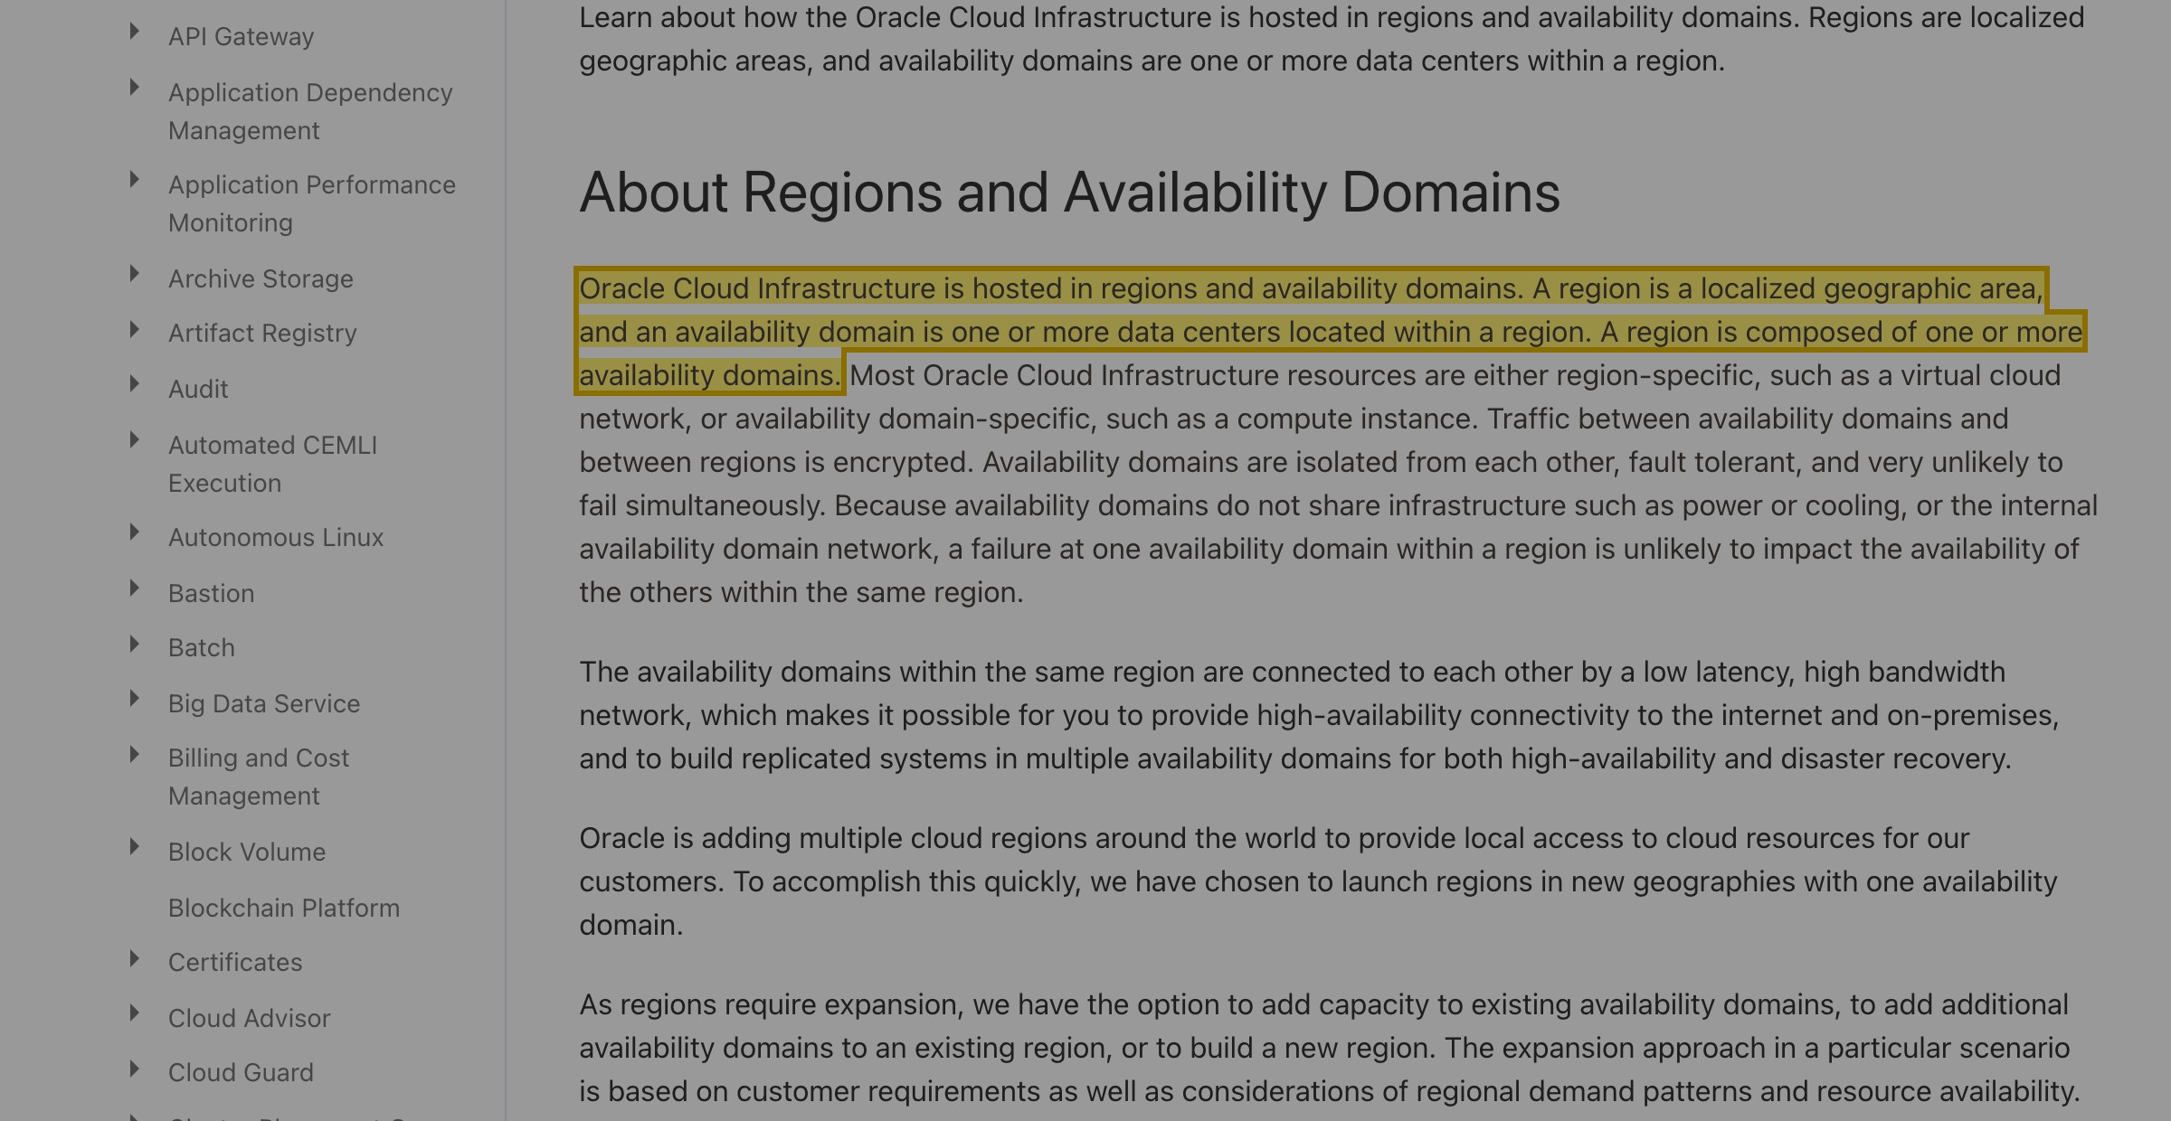The height and width of the screenshot is (1121, 2171).
Task: Open Application Dependency Management link
Action: pos(310,111)
